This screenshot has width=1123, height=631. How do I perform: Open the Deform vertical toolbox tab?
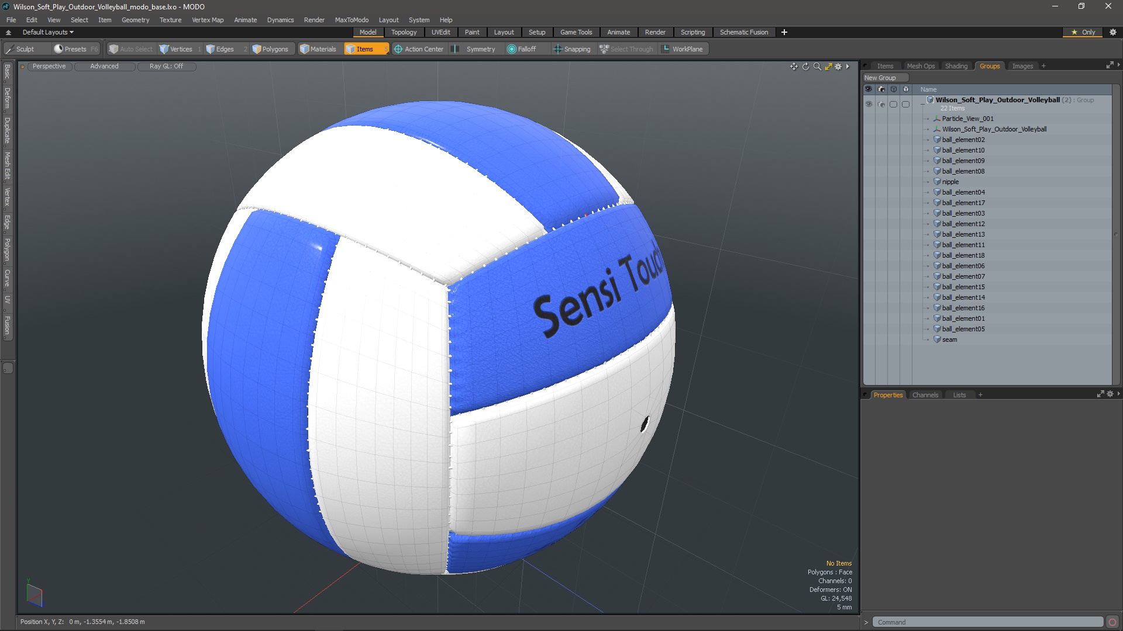8,98
